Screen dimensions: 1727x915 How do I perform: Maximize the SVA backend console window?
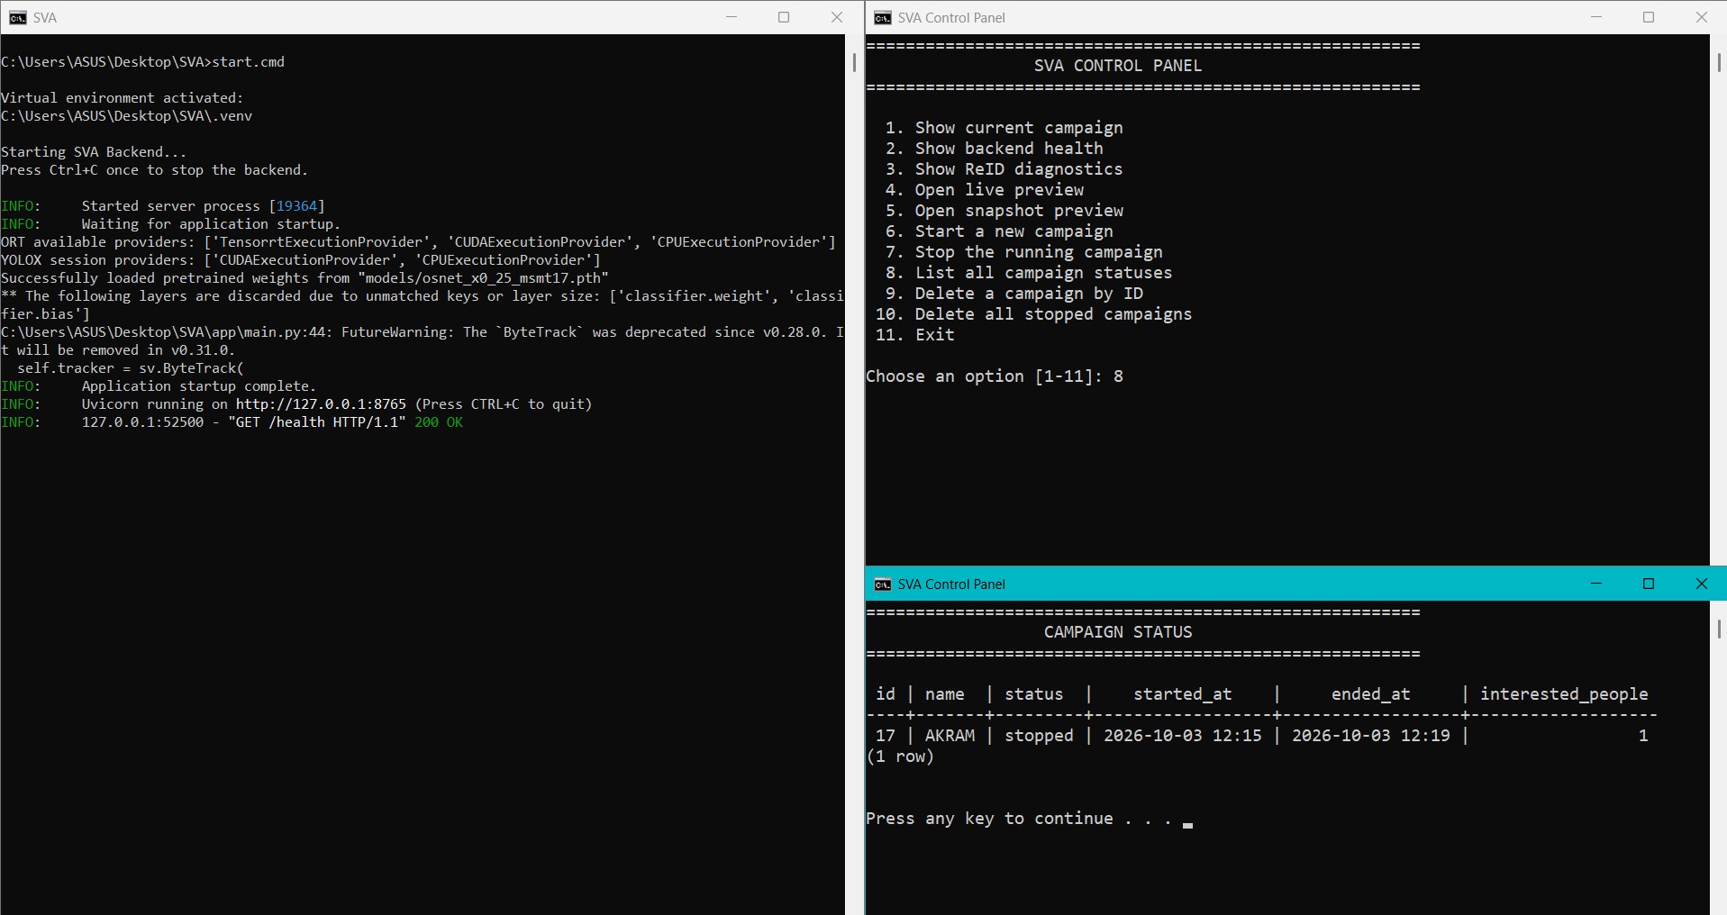tap(784, 17)
